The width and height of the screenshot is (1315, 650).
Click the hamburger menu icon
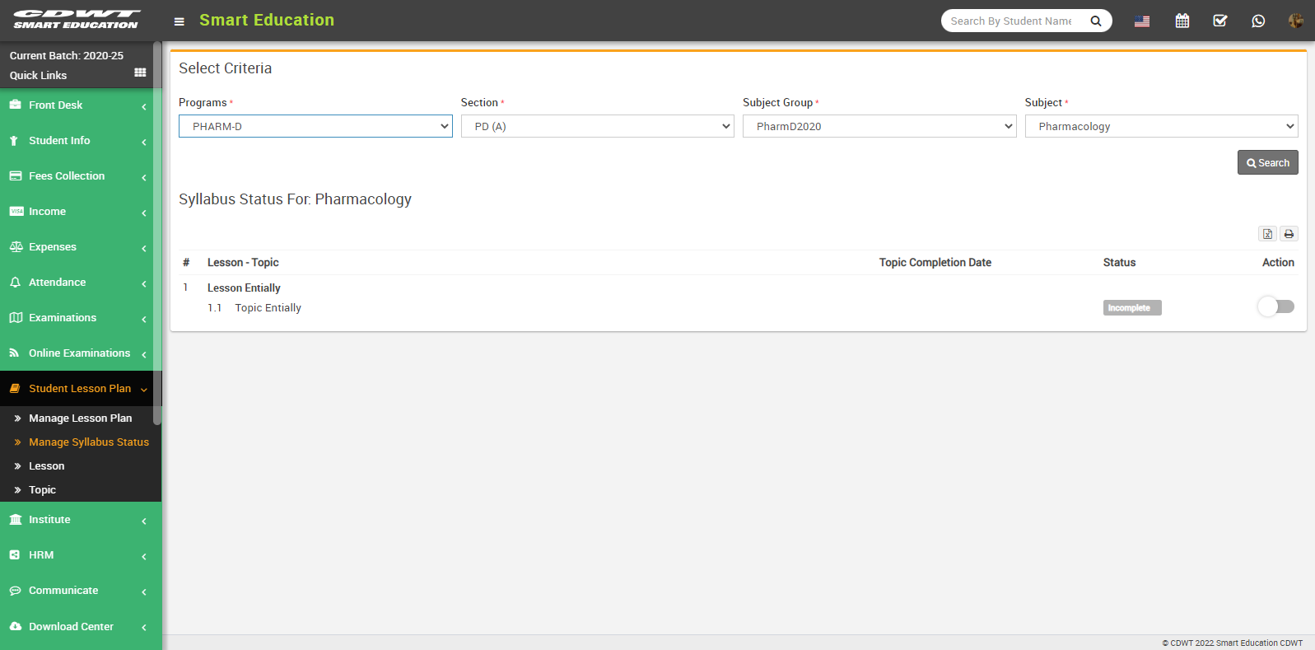179,21
